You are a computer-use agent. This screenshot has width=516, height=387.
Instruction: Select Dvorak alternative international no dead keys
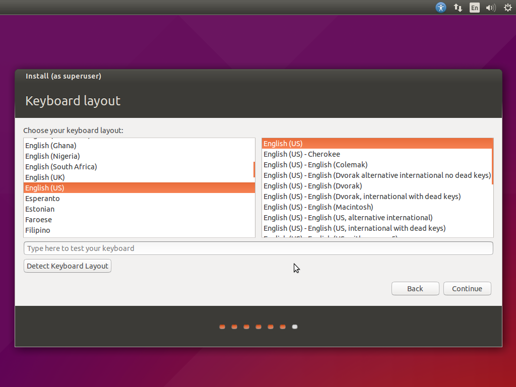click(377, 175)
